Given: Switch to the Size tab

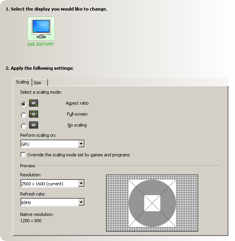Looking at the screenshot, I should click(x=40, y=83).
